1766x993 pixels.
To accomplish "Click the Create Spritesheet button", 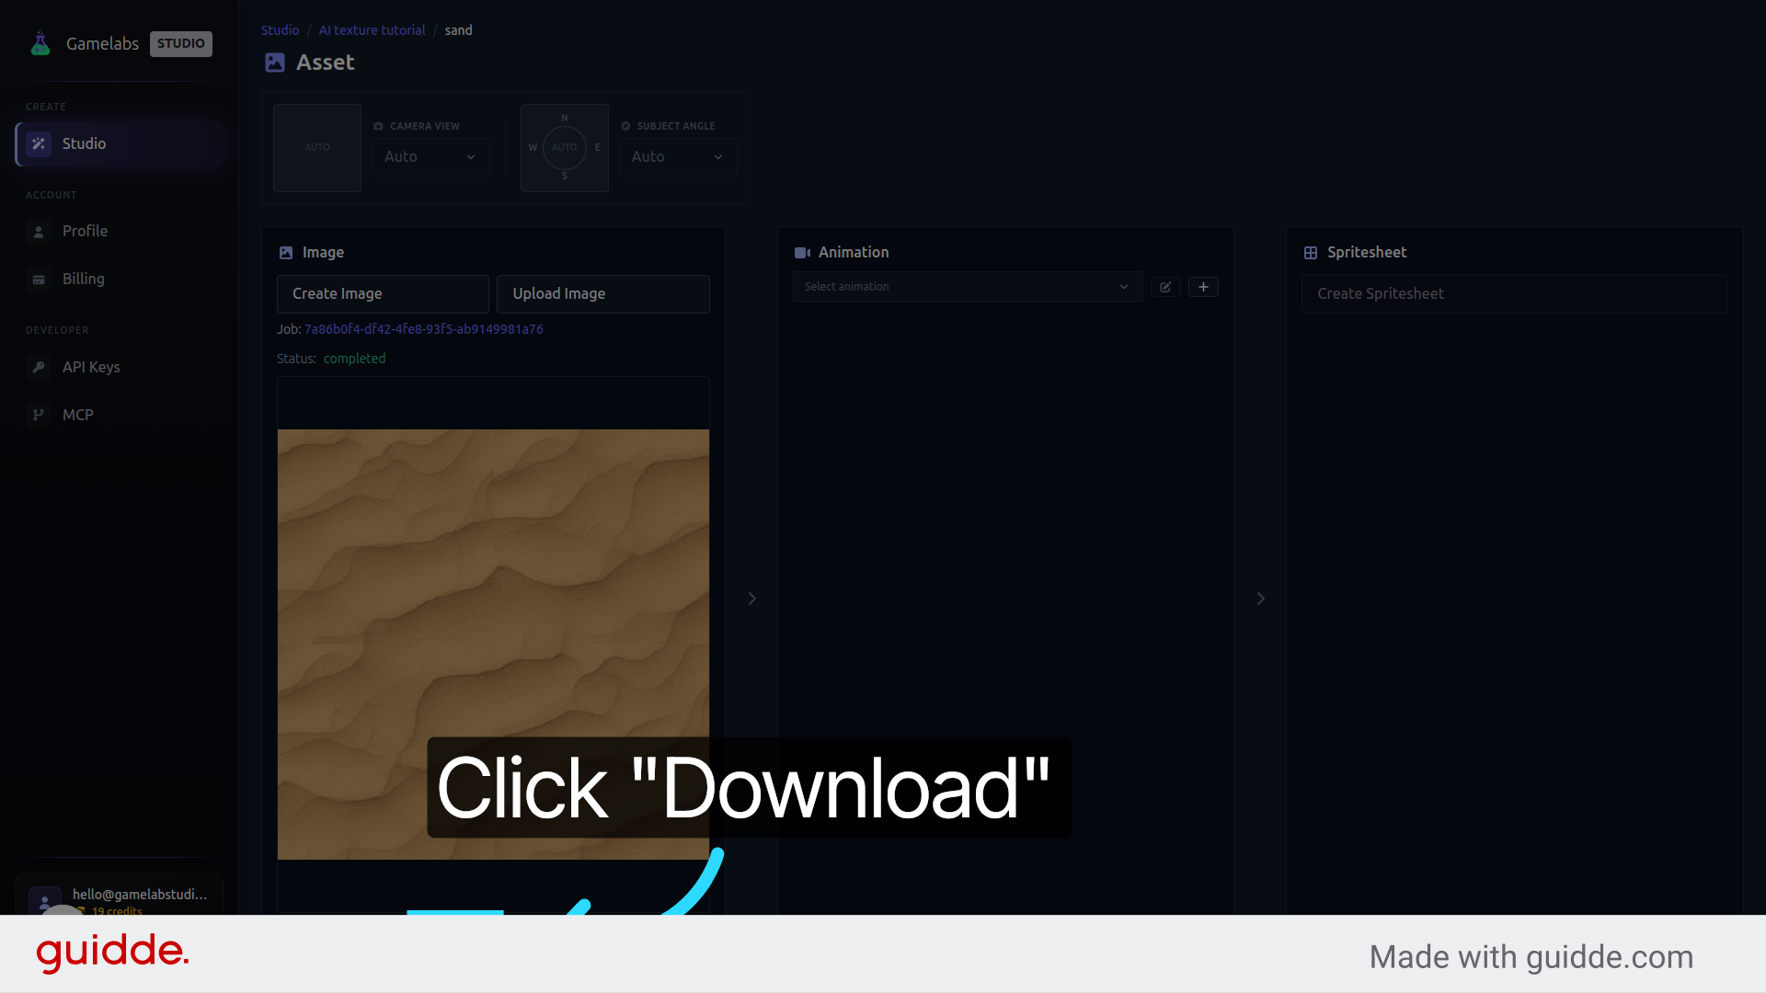I will click(1515, 294).
